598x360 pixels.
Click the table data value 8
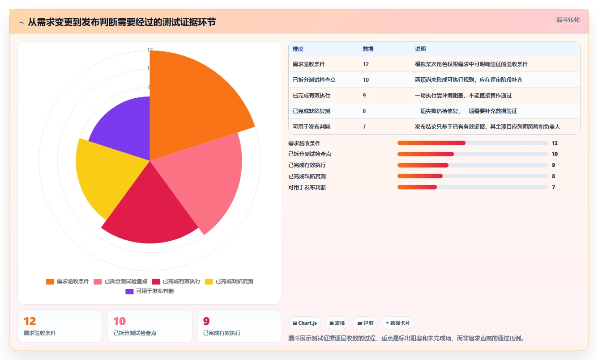point(364,111)
